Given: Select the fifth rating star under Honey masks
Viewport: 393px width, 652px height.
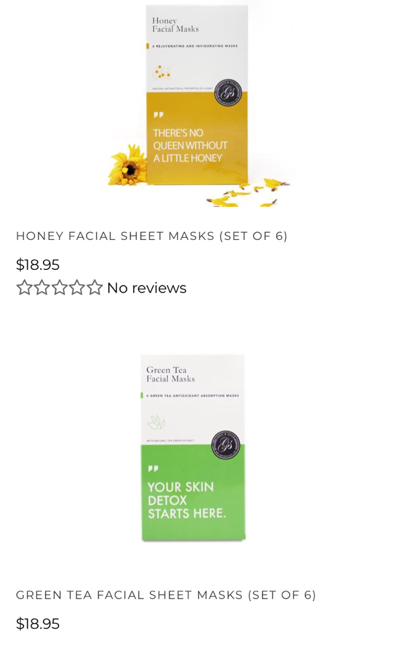Looking at the screenshot, I should [x=95, y=288].
